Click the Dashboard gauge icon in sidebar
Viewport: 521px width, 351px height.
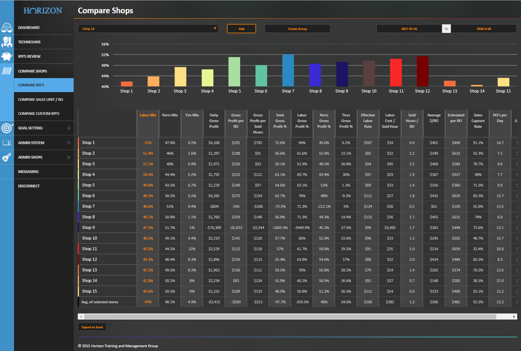point(7,27)
